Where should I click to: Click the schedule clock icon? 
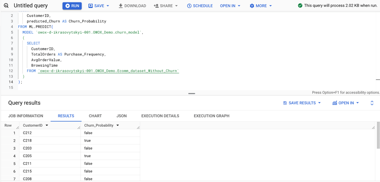coord(189,6)
